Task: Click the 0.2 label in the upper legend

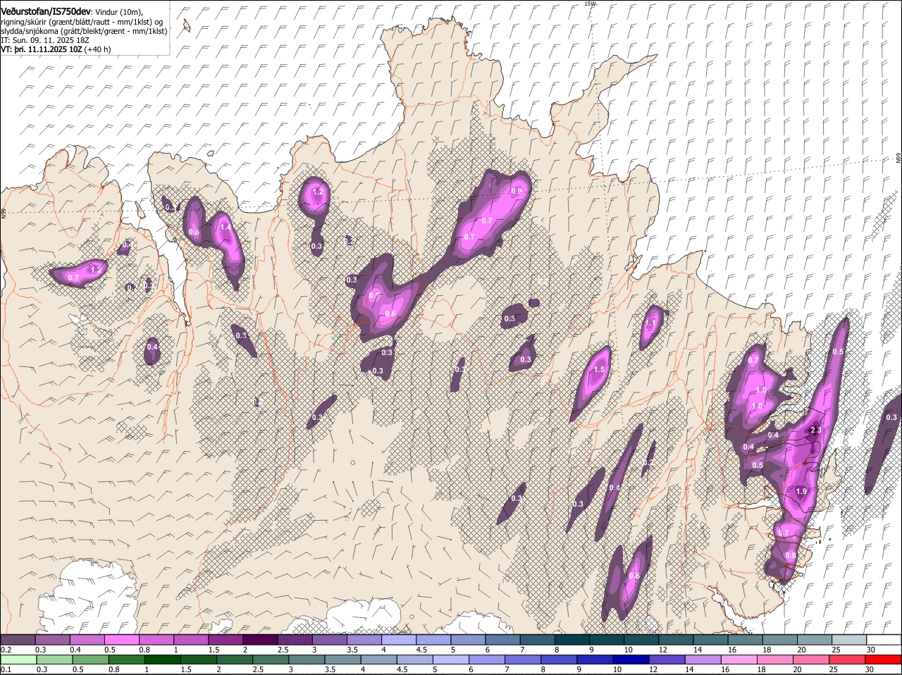Action: (6, 650)
